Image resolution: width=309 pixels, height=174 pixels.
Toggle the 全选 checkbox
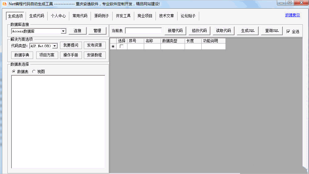point(288,31)
